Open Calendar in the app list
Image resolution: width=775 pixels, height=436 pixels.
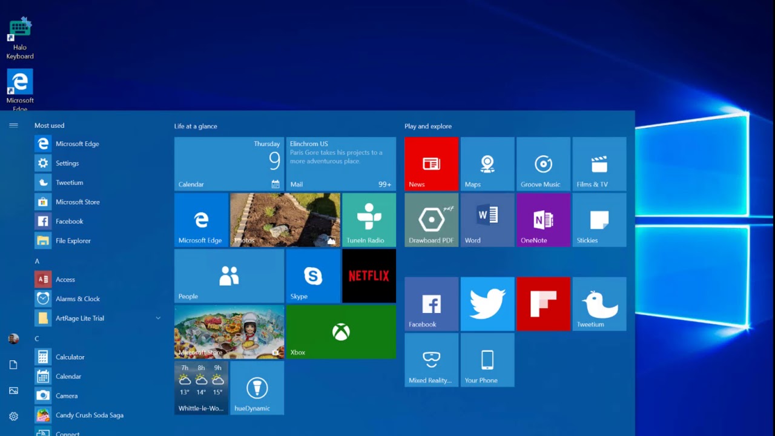click(x=98, y=376)
